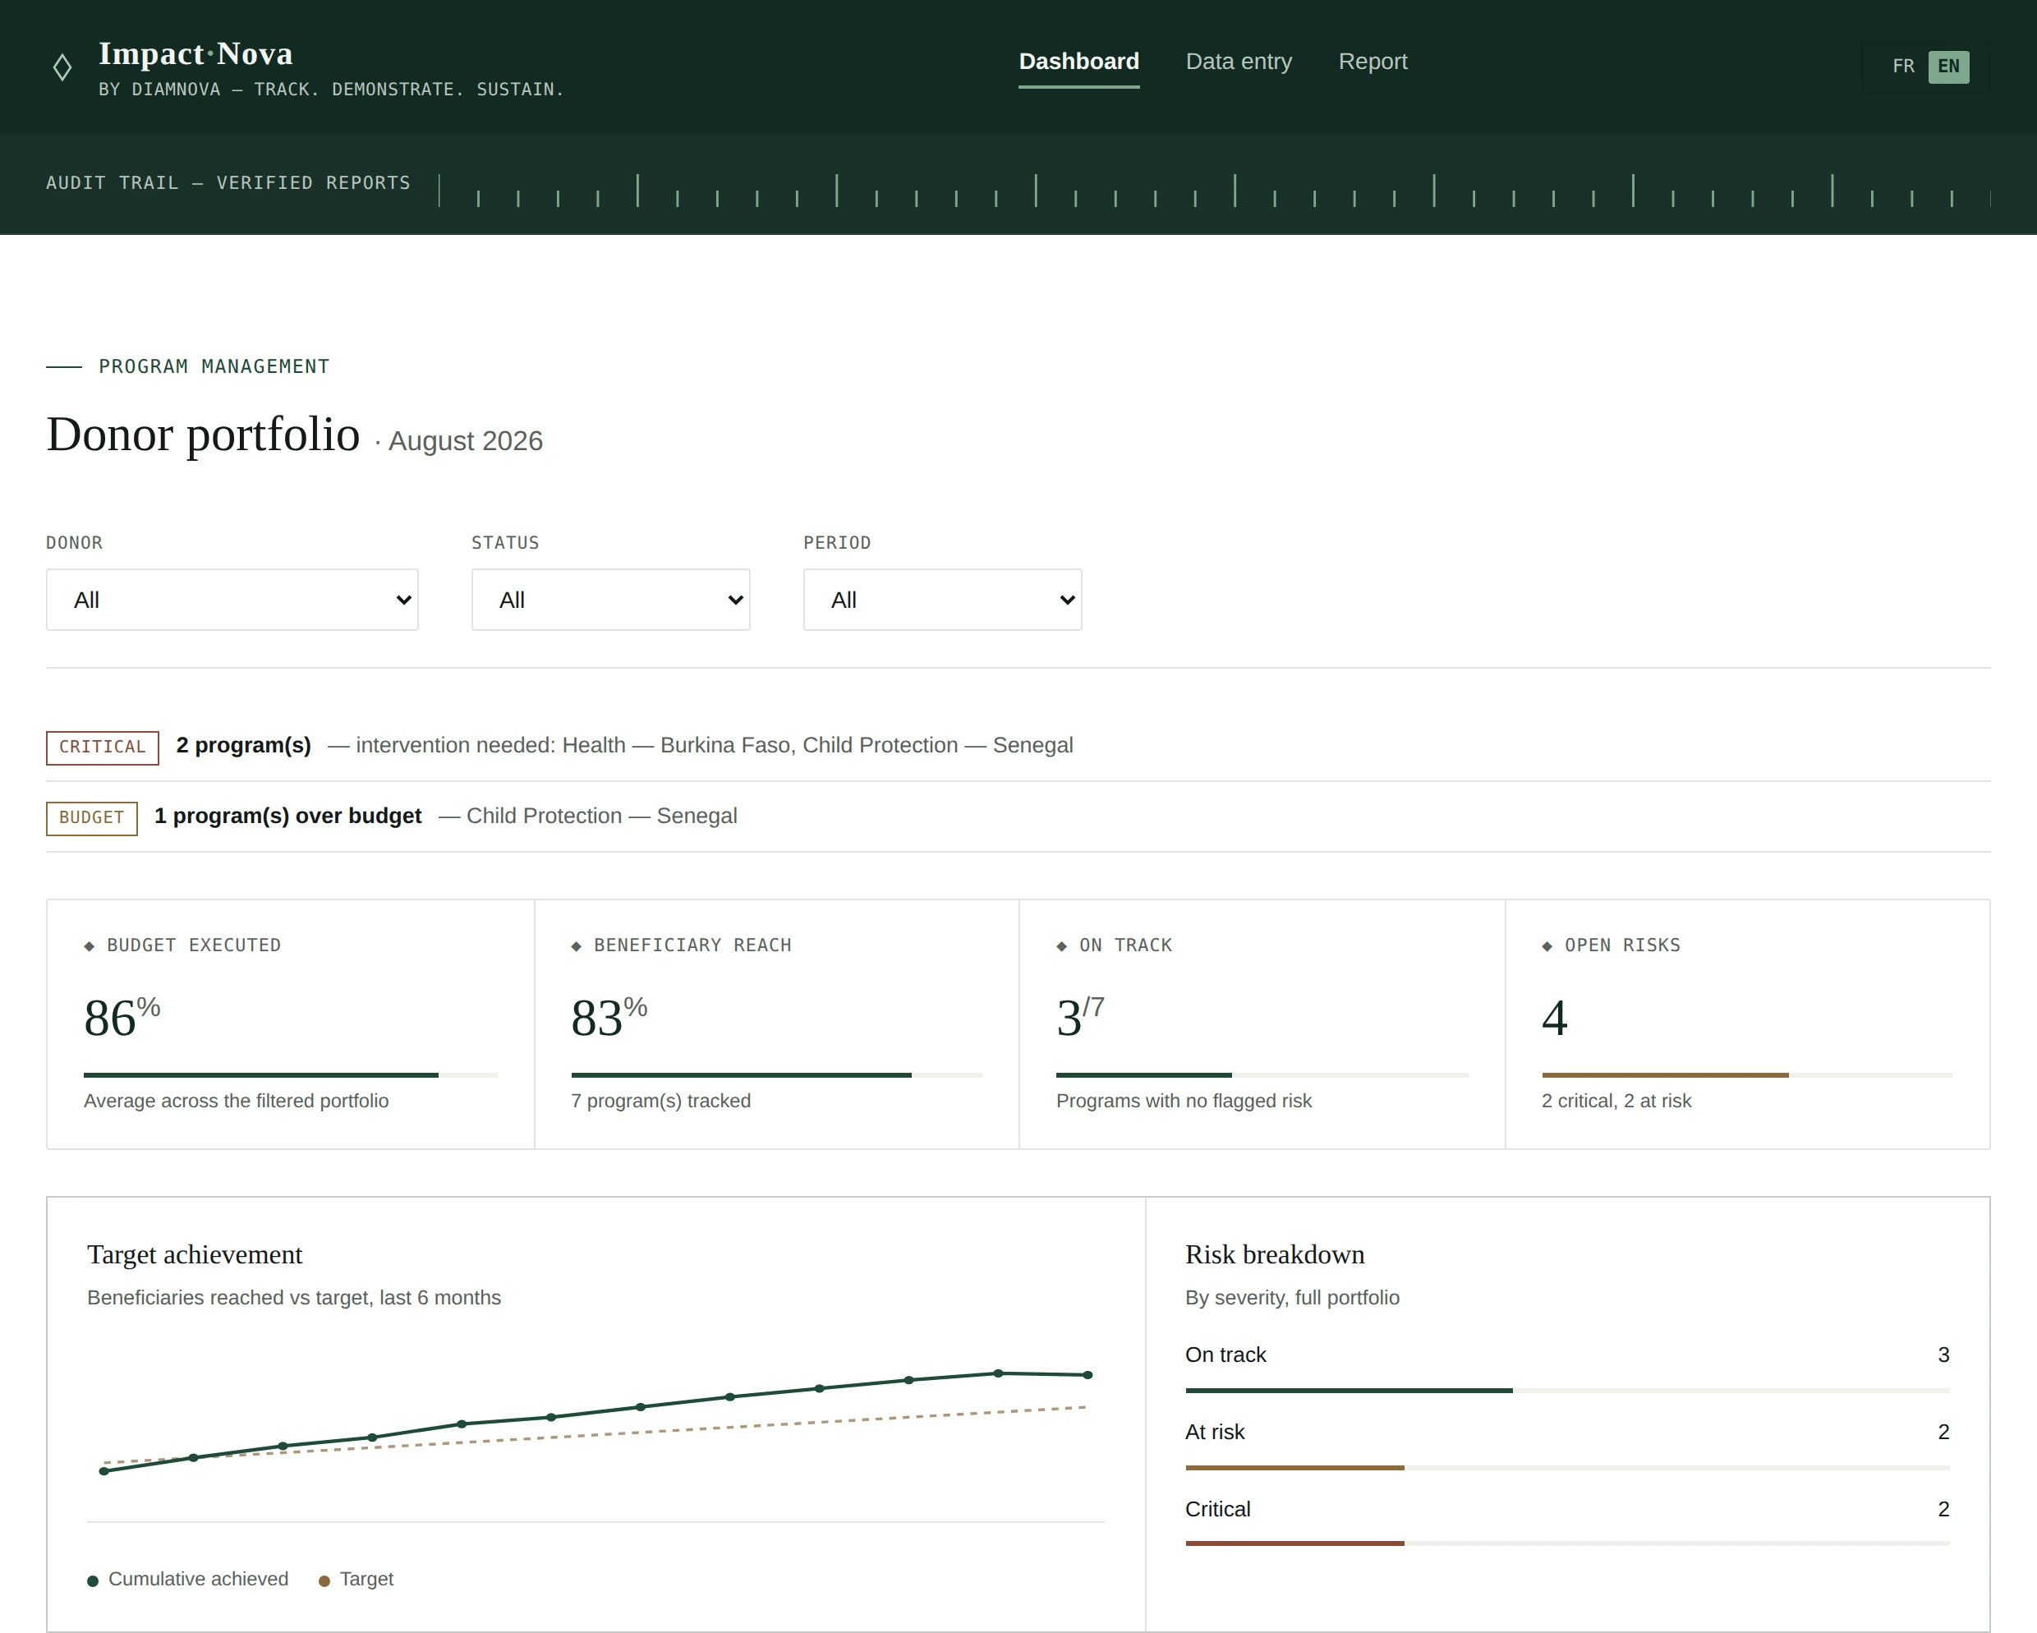Click the On track risk breakdown bar
Screen dimensions: 2037x1633
pos(1567,1390)
